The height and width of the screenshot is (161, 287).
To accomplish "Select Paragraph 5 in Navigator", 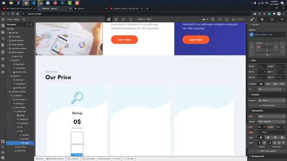I will [21, 68].
